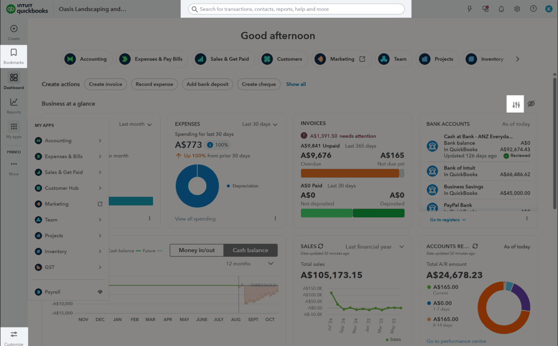Viewport: 558px width, 346px height.
Task: Click the Show all link
Action: pyautogui.click(x=296, y=84)
